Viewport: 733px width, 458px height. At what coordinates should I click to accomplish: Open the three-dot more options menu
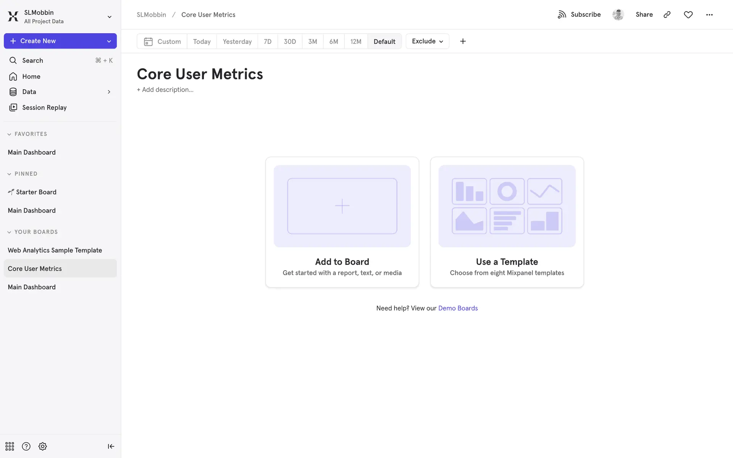pyautogui.click(x=709, y=15)
